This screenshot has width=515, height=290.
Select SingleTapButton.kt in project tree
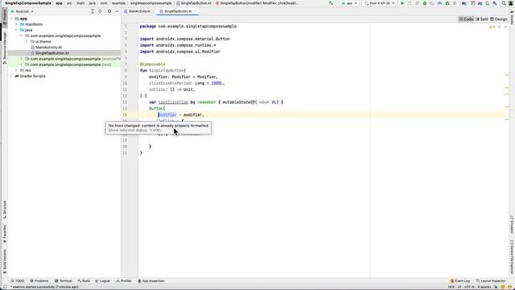click(52, 53)
